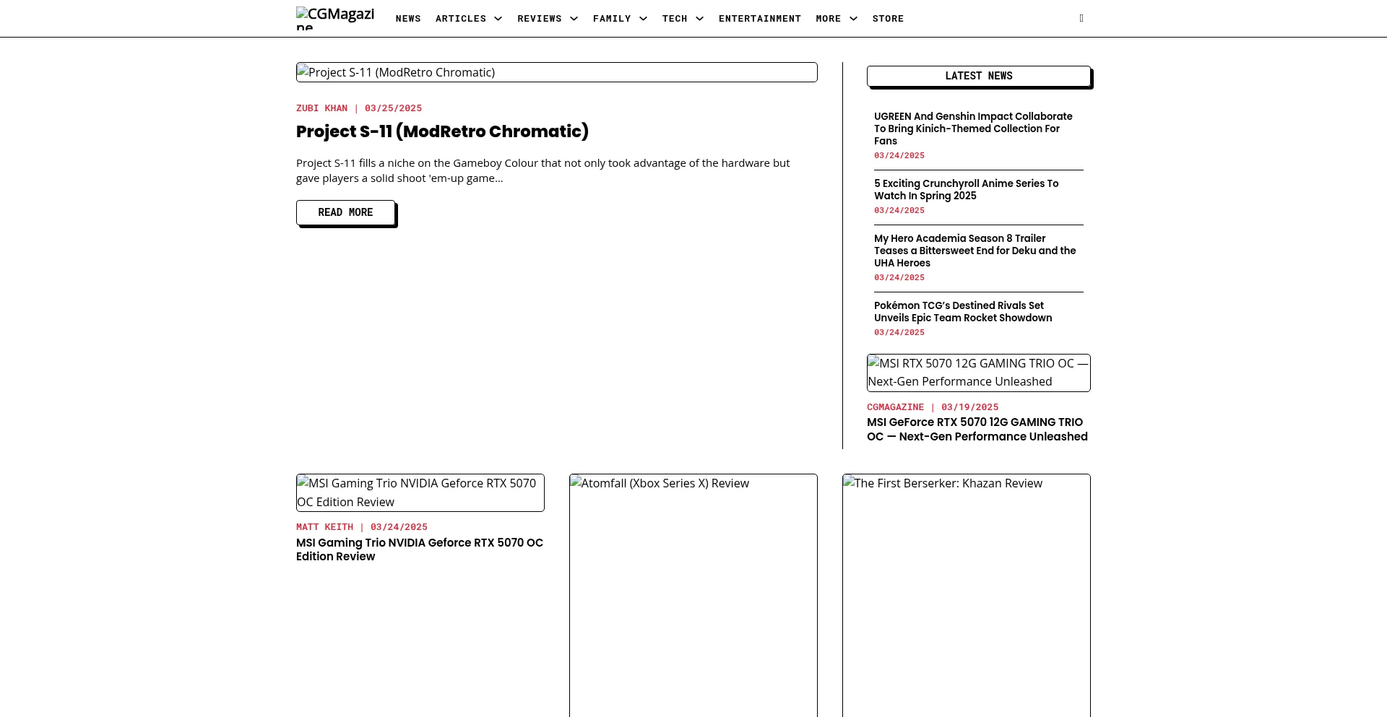
Task: Click the 03/24/2025 date under the My Hero Academia item
Action: pyautogui.click(x=899, y=278)
